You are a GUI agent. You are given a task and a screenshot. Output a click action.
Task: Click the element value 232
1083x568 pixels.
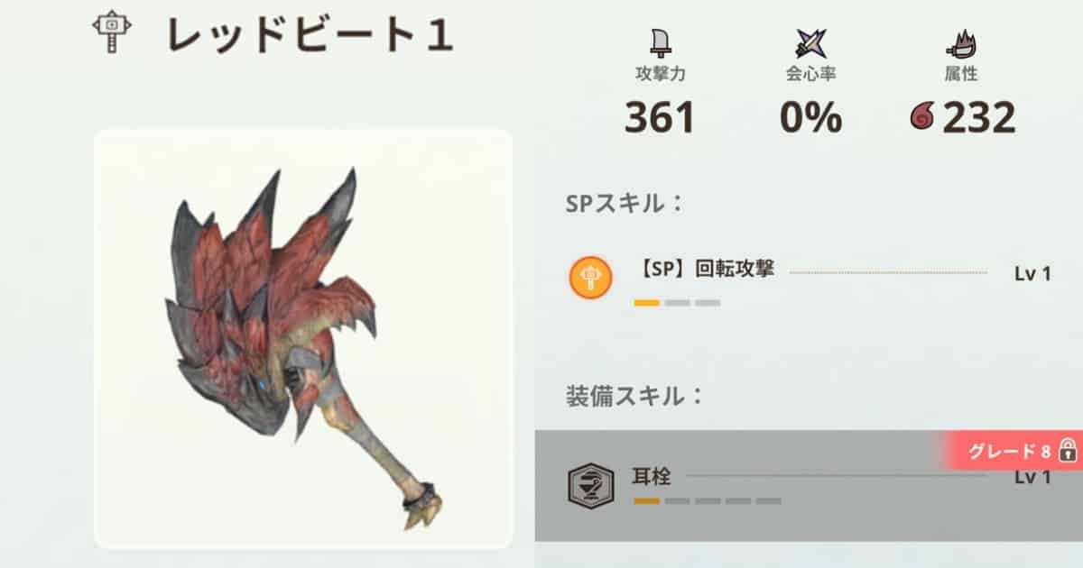tap(979, 118)
